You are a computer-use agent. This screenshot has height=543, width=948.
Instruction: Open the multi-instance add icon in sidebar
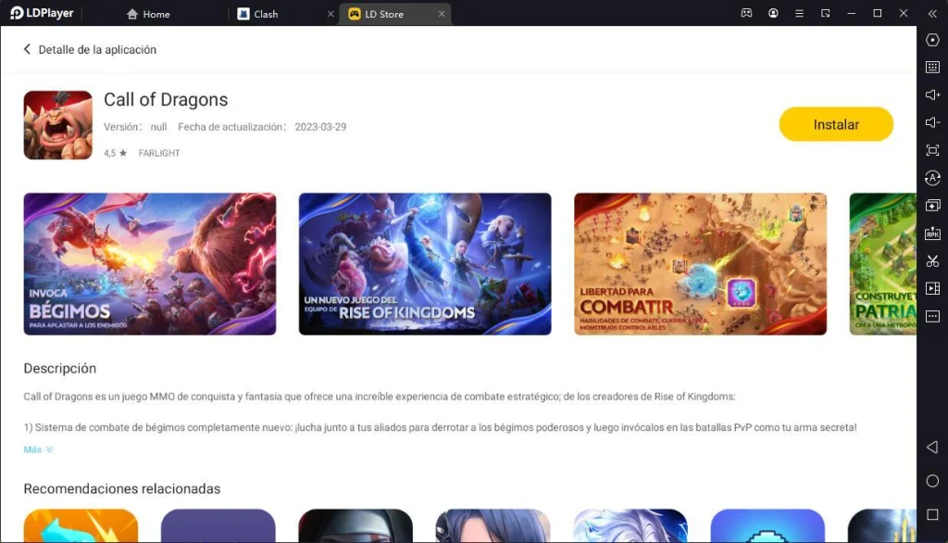(932, 206)
